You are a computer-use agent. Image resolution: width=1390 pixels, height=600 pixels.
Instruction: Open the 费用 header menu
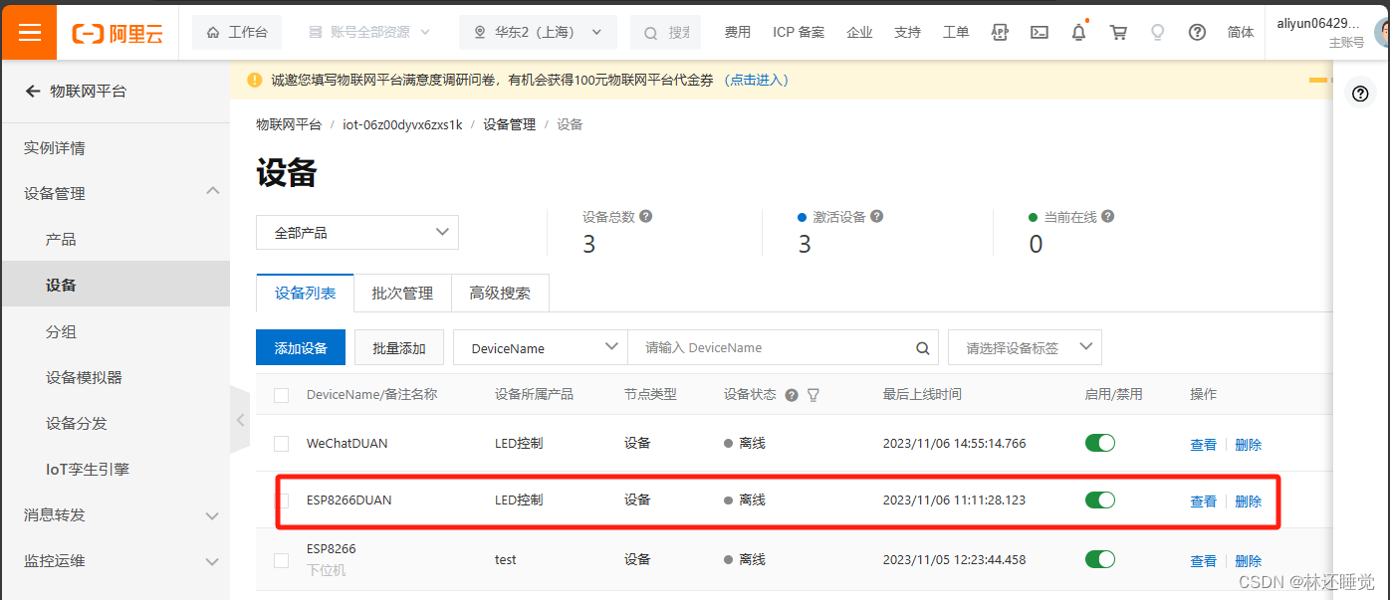pos(738,32)
